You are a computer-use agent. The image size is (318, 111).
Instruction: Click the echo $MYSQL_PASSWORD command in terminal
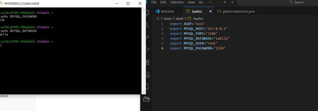point(19,16)
